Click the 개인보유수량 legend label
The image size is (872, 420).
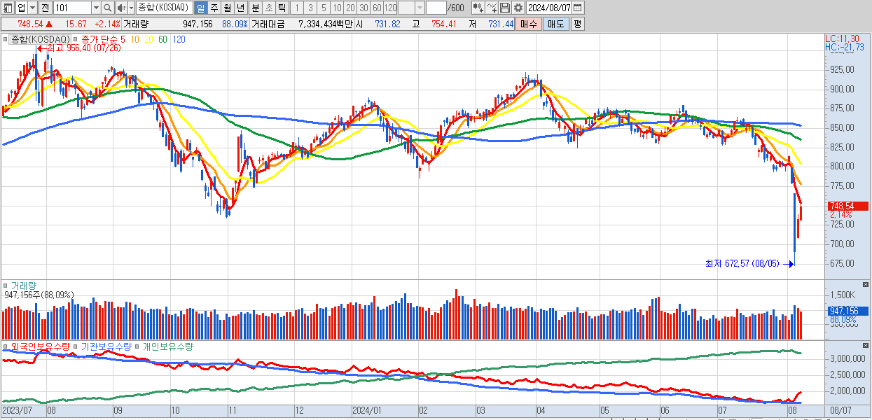[x=167, y=346]
